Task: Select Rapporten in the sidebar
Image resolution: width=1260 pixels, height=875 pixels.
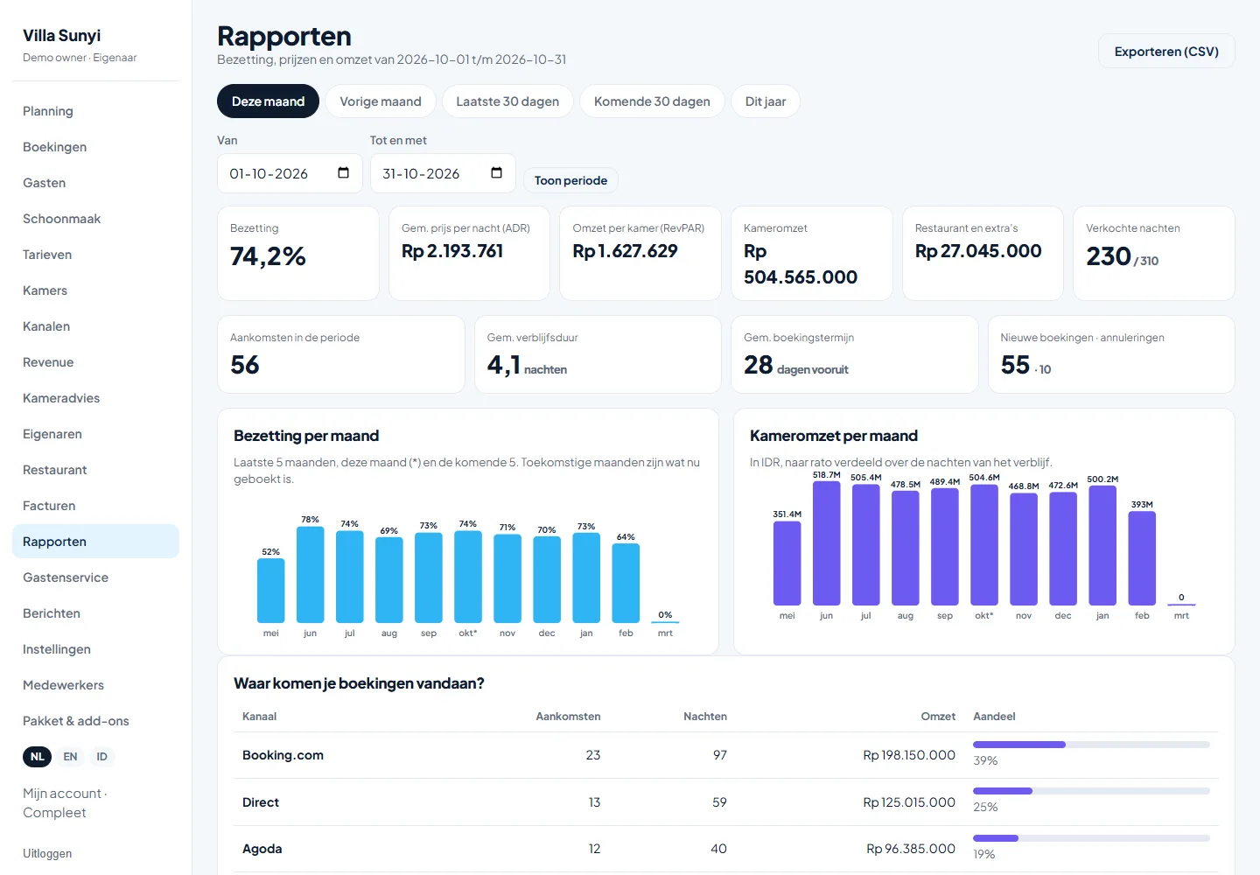Action: coord(95,542)
